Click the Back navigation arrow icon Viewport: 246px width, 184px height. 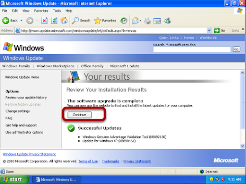6,21
